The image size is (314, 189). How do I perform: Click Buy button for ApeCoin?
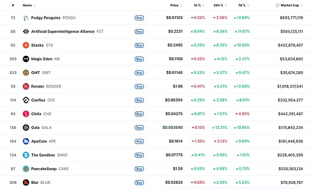[139, 141]
